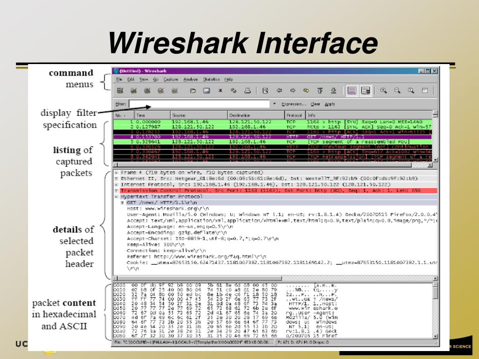Click inside the display filter input field

pos(199,104)
